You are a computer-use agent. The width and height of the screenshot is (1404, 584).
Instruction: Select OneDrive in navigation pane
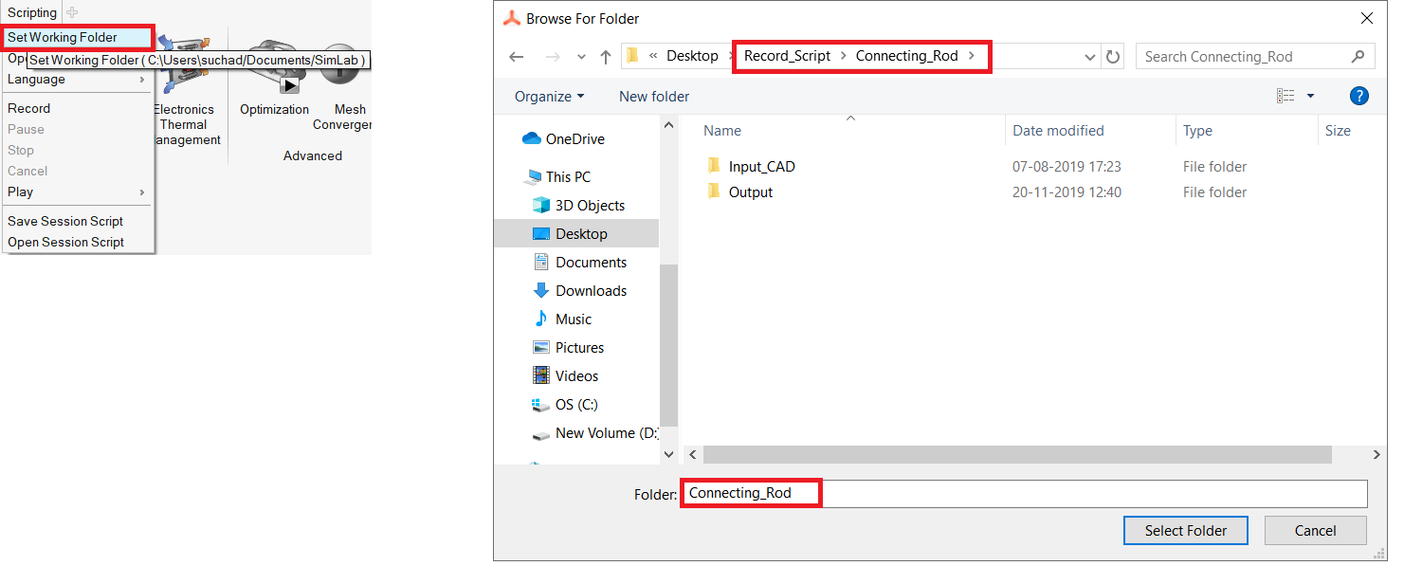(x=564, y=139)
